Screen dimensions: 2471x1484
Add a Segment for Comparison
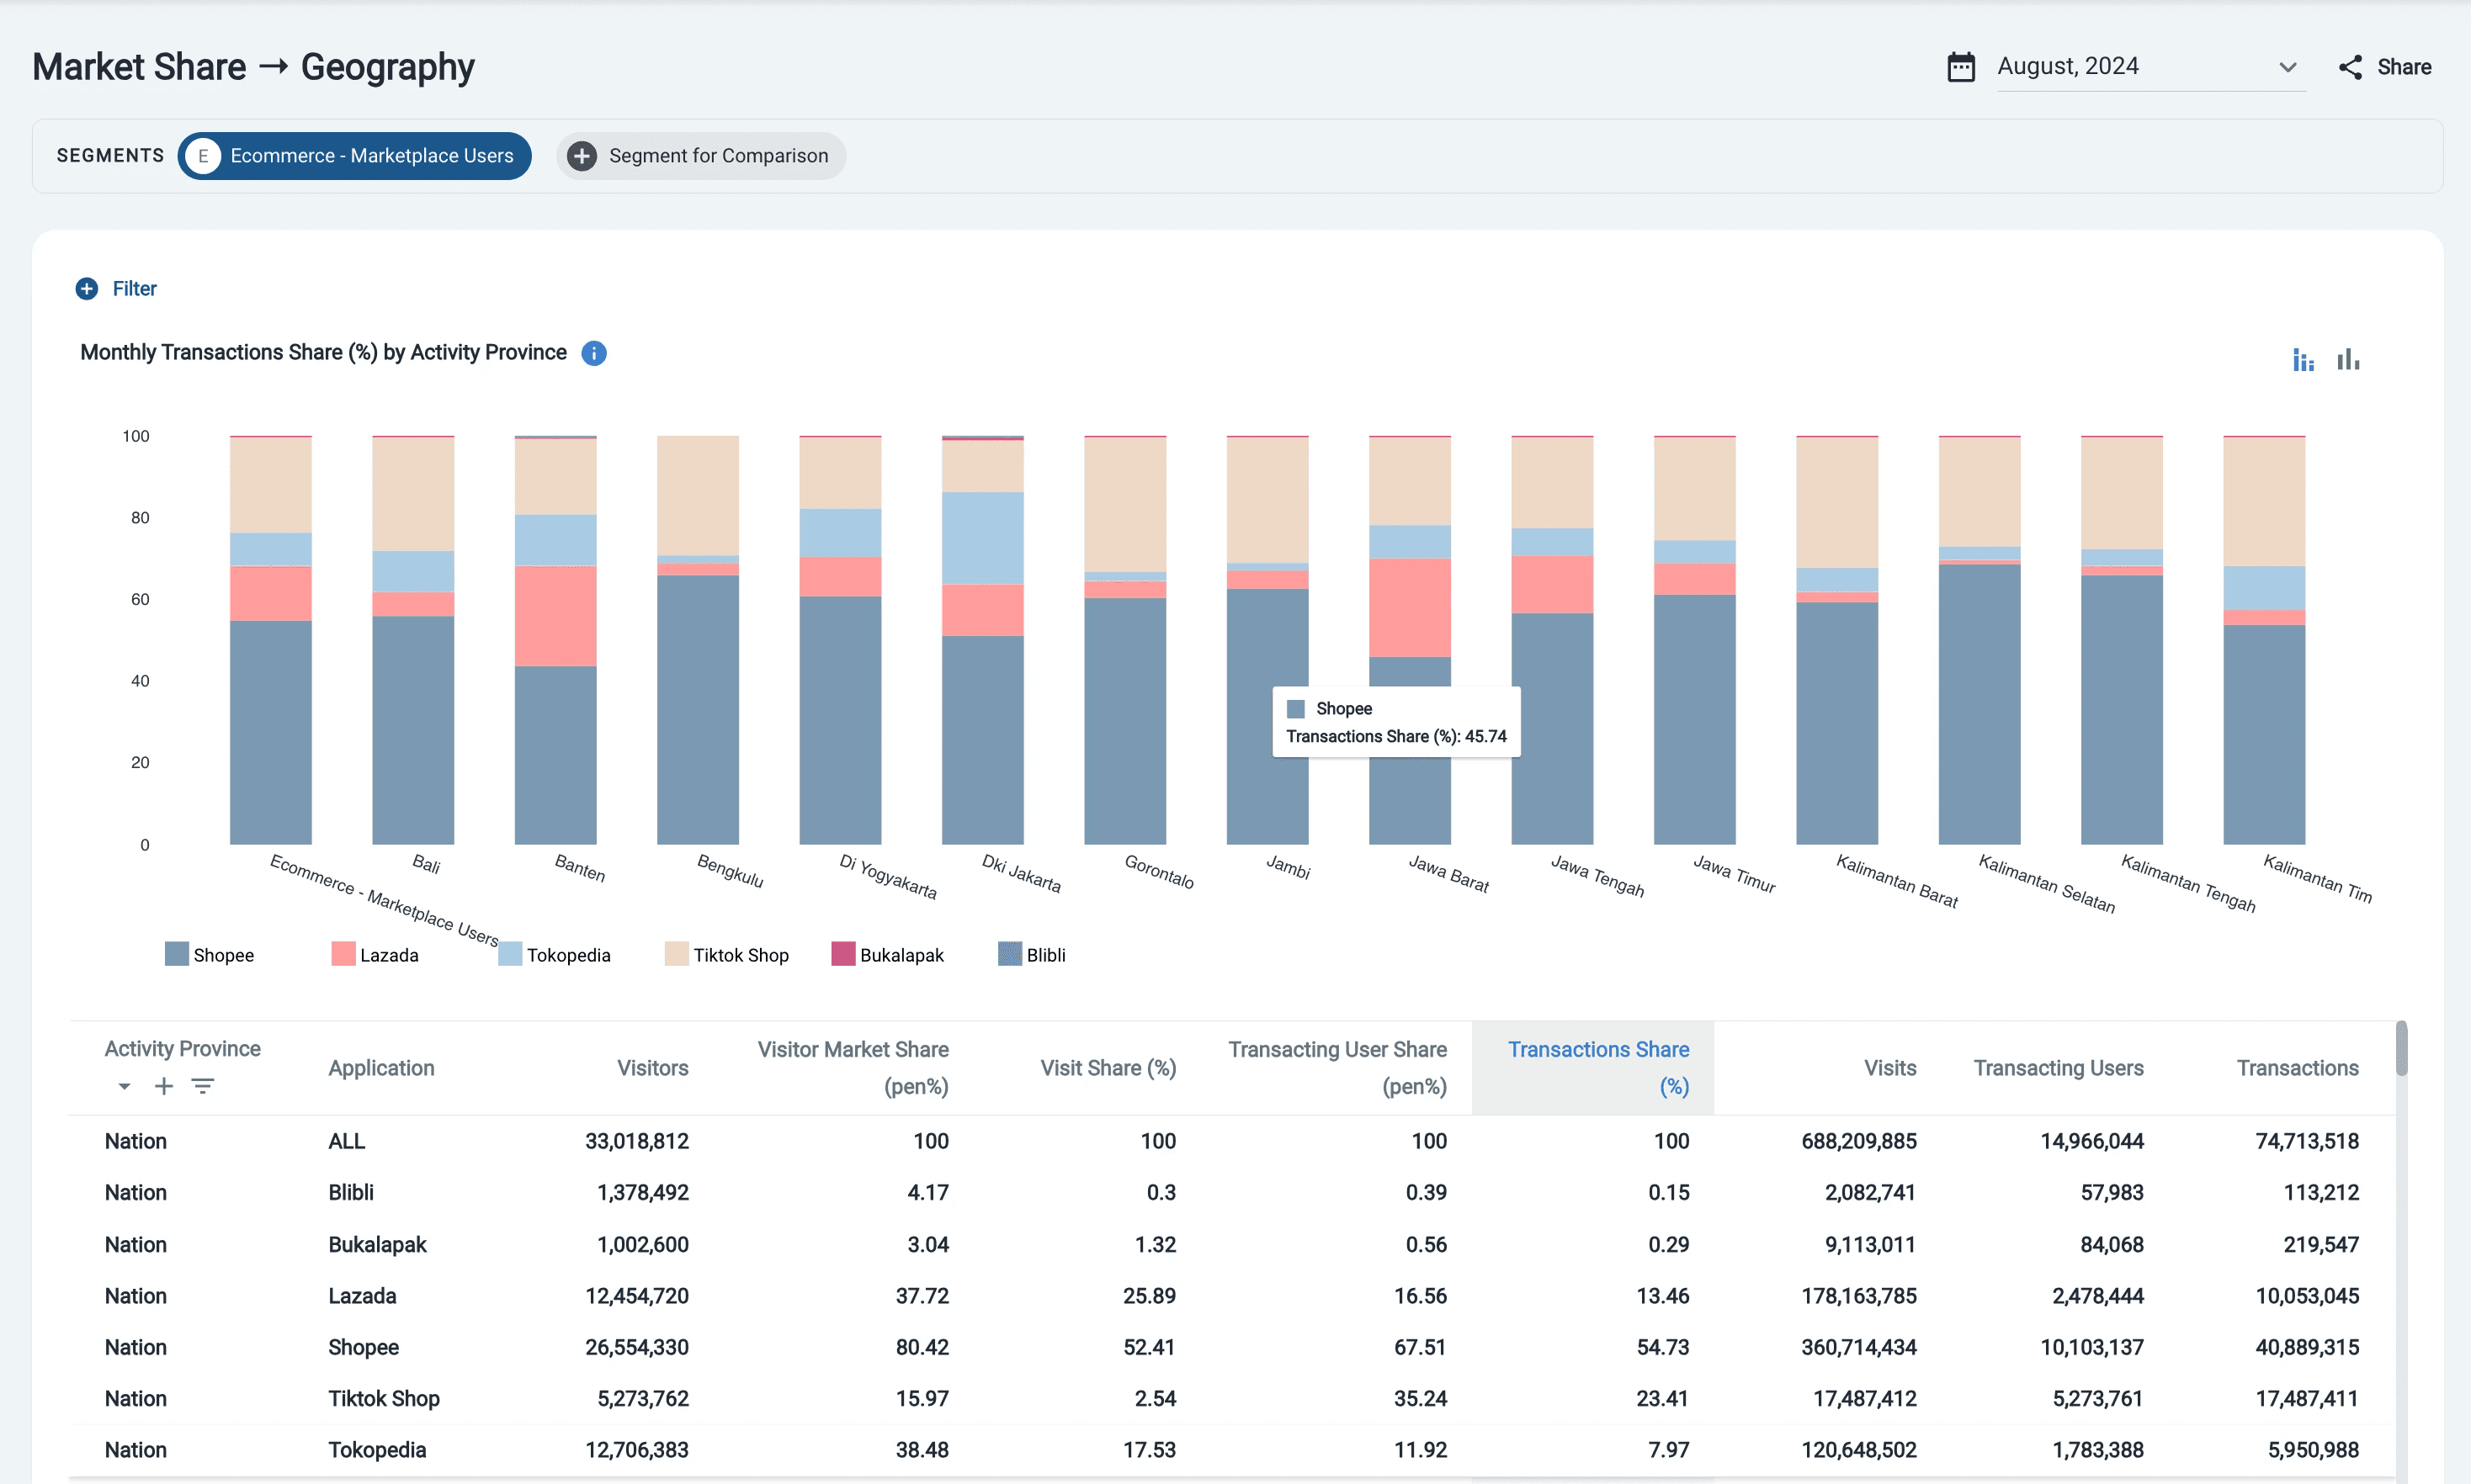(x=701, y=156)
